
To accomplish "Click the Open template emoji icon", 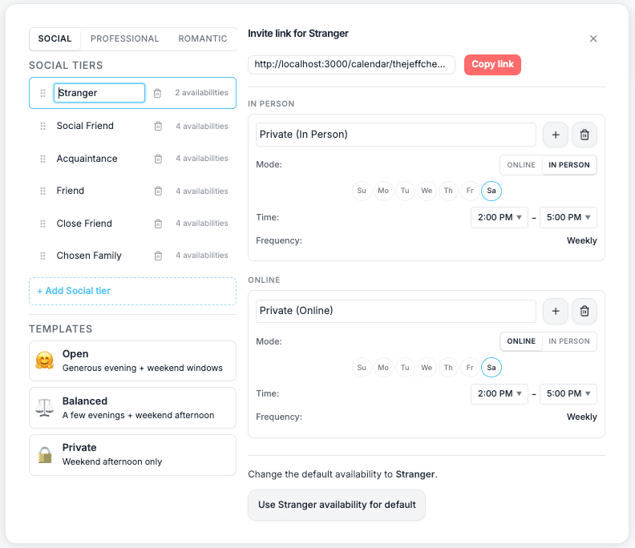I will [45, 361].
